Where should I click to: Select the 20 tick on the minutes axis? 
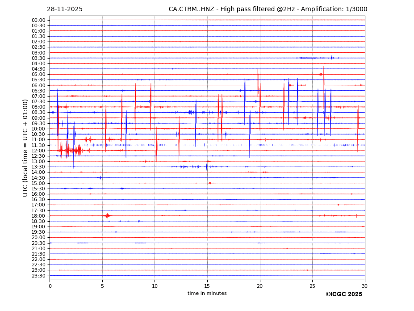click(x=259, y=286)
